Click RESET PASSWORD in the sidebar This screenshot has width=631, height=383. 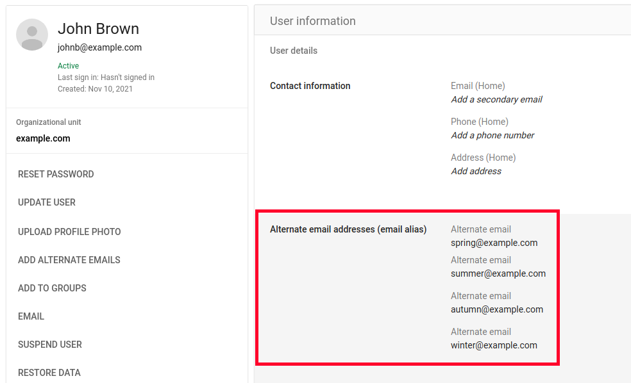[56, 174]
